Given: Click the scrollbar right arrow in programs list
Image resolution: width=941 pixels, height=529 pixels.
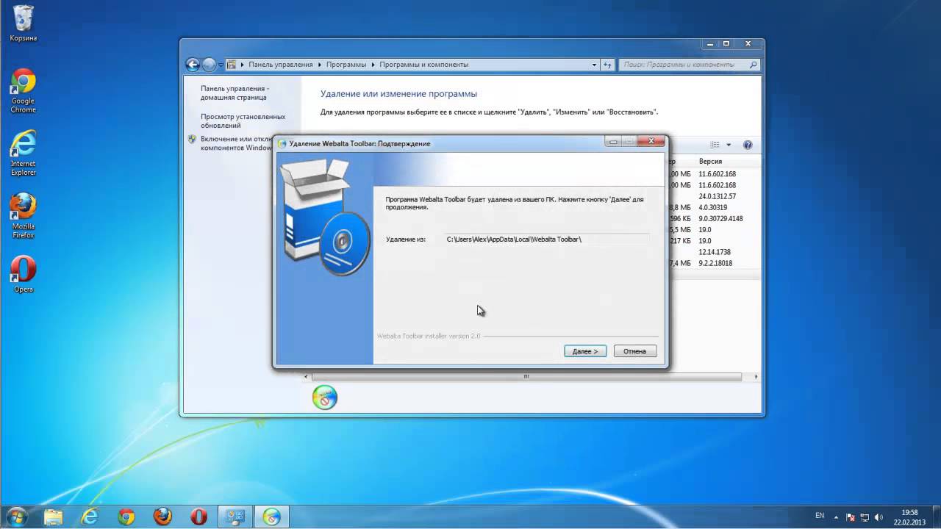Looking at the screenshot, I should 756,377.
